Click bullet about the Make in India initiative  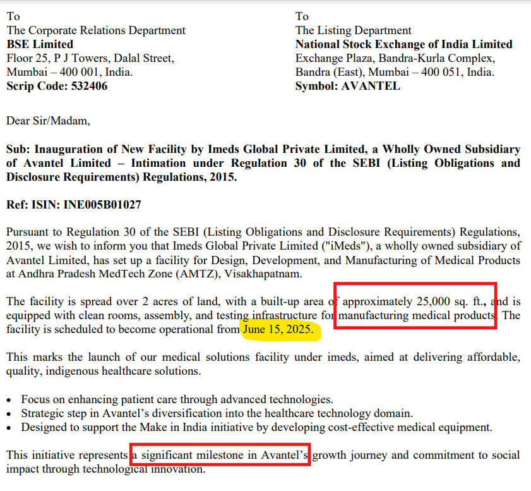pyautogui.click(x=256, y=427)
